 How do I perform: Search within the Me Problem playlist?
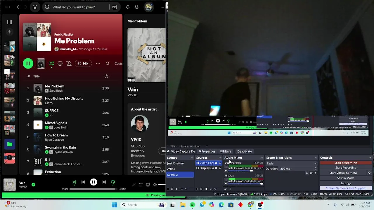pyautogui.click(x=108, y=63)
